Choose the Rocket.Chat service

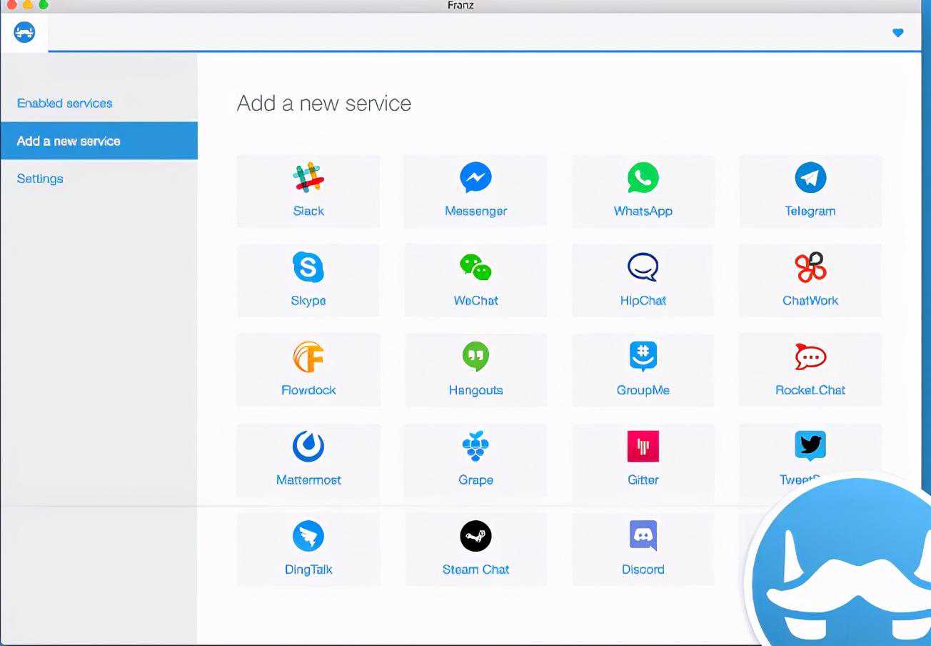(810, 357)
